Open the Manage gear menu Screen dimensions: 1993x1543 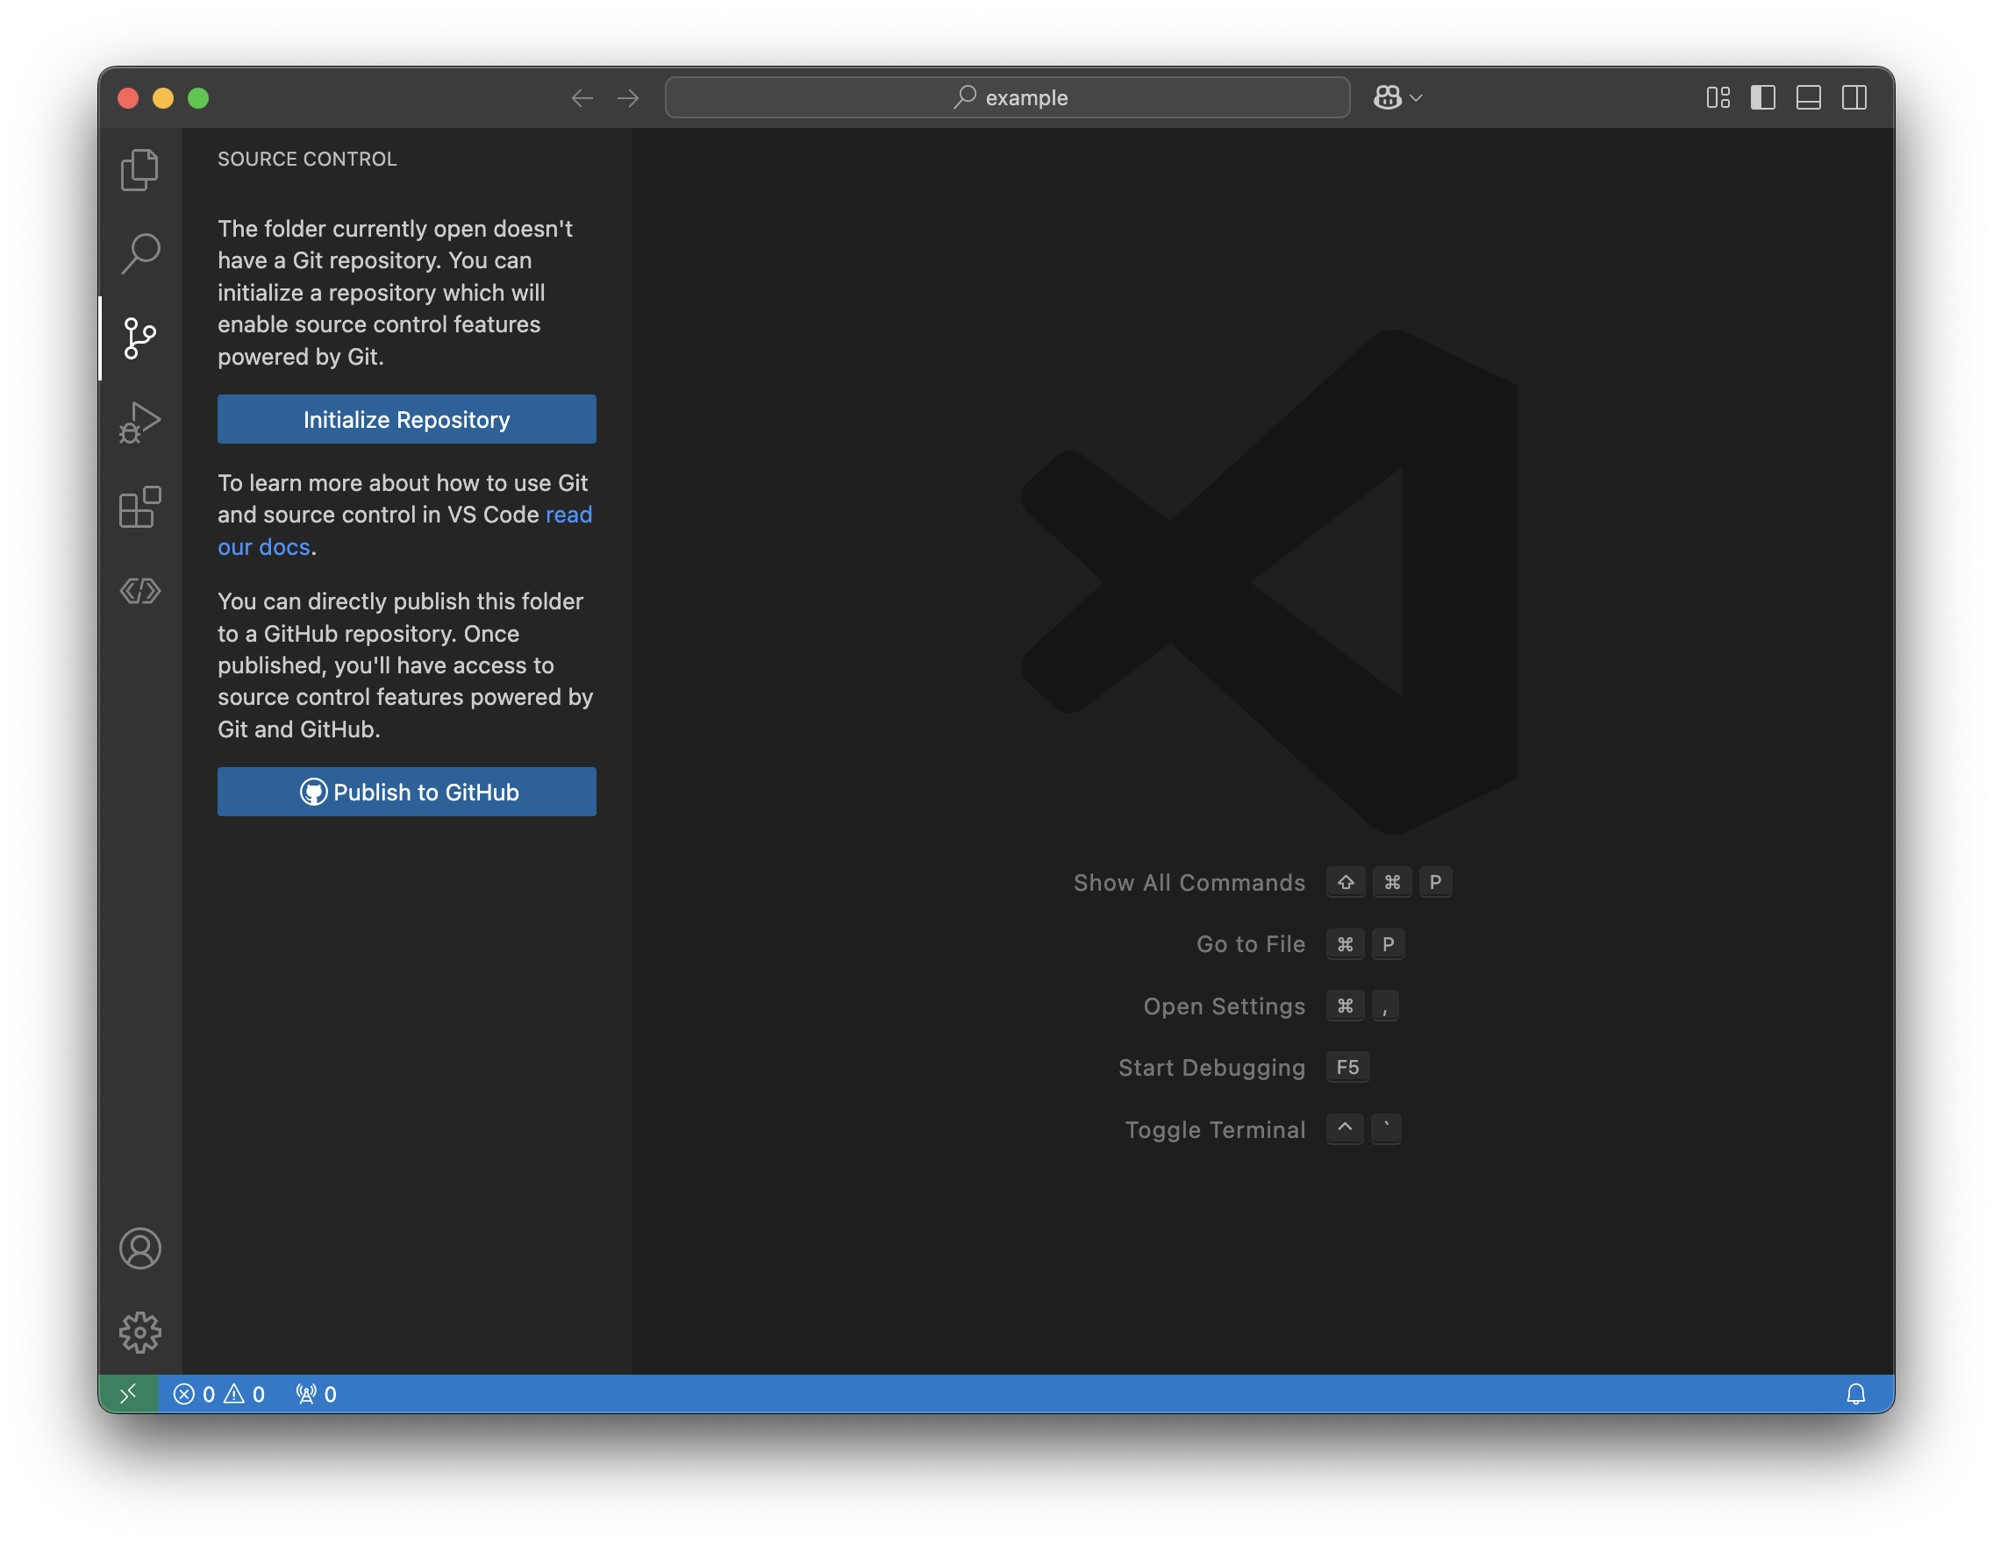pyautogui.click(x=139, y=1333)
